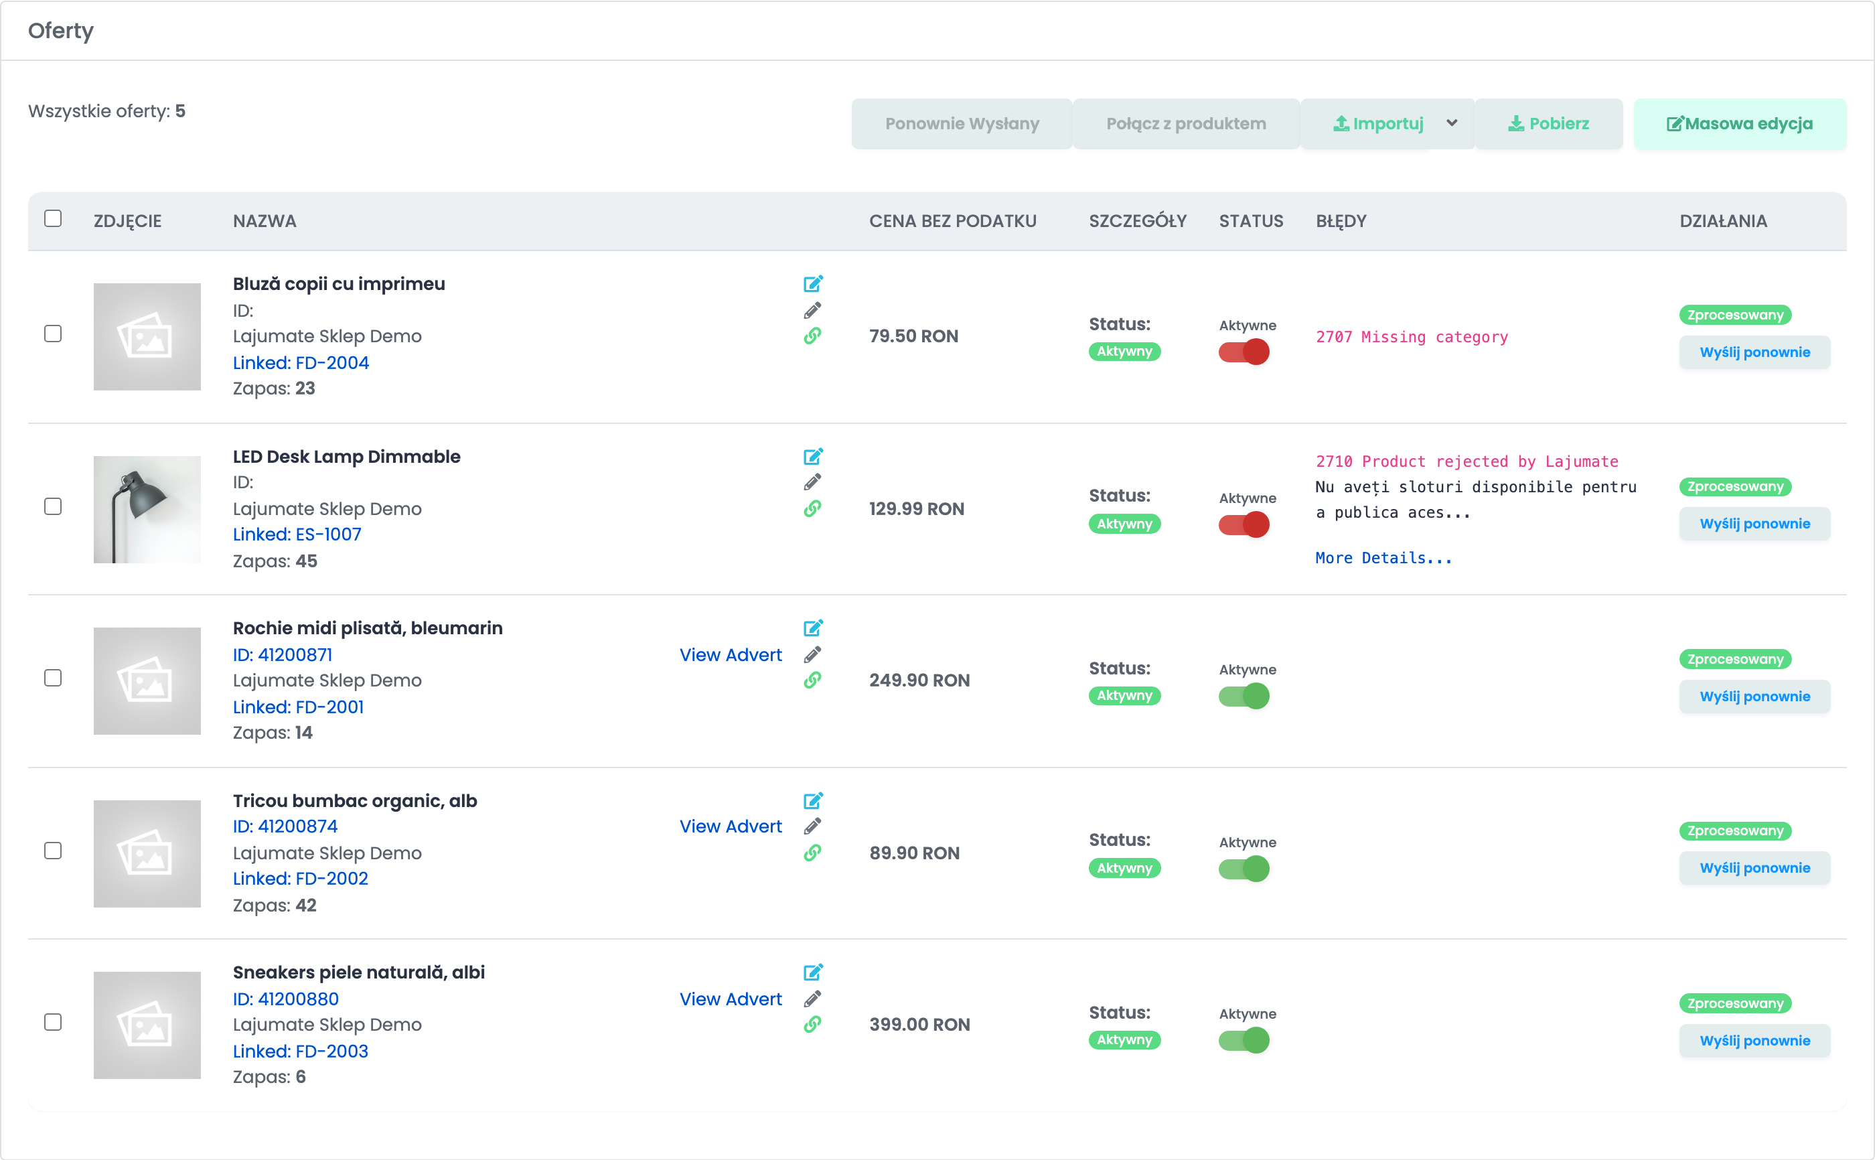
Task: Click the ID: 41200880 link
Action: pyautogui.click(x=285, y=999)
